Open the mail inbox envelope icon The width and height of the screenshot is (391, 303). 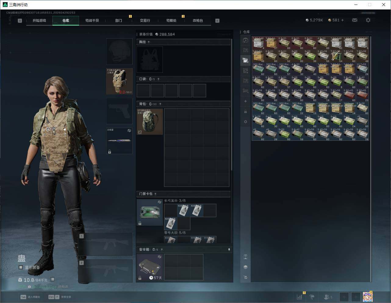tap(355, 20)
